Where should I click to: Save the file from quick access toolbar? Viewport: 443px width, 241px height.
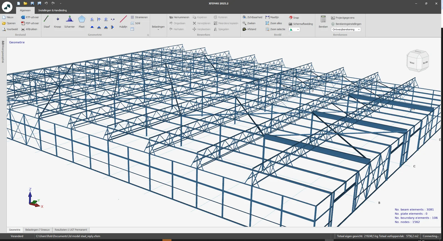click(32, 3)
